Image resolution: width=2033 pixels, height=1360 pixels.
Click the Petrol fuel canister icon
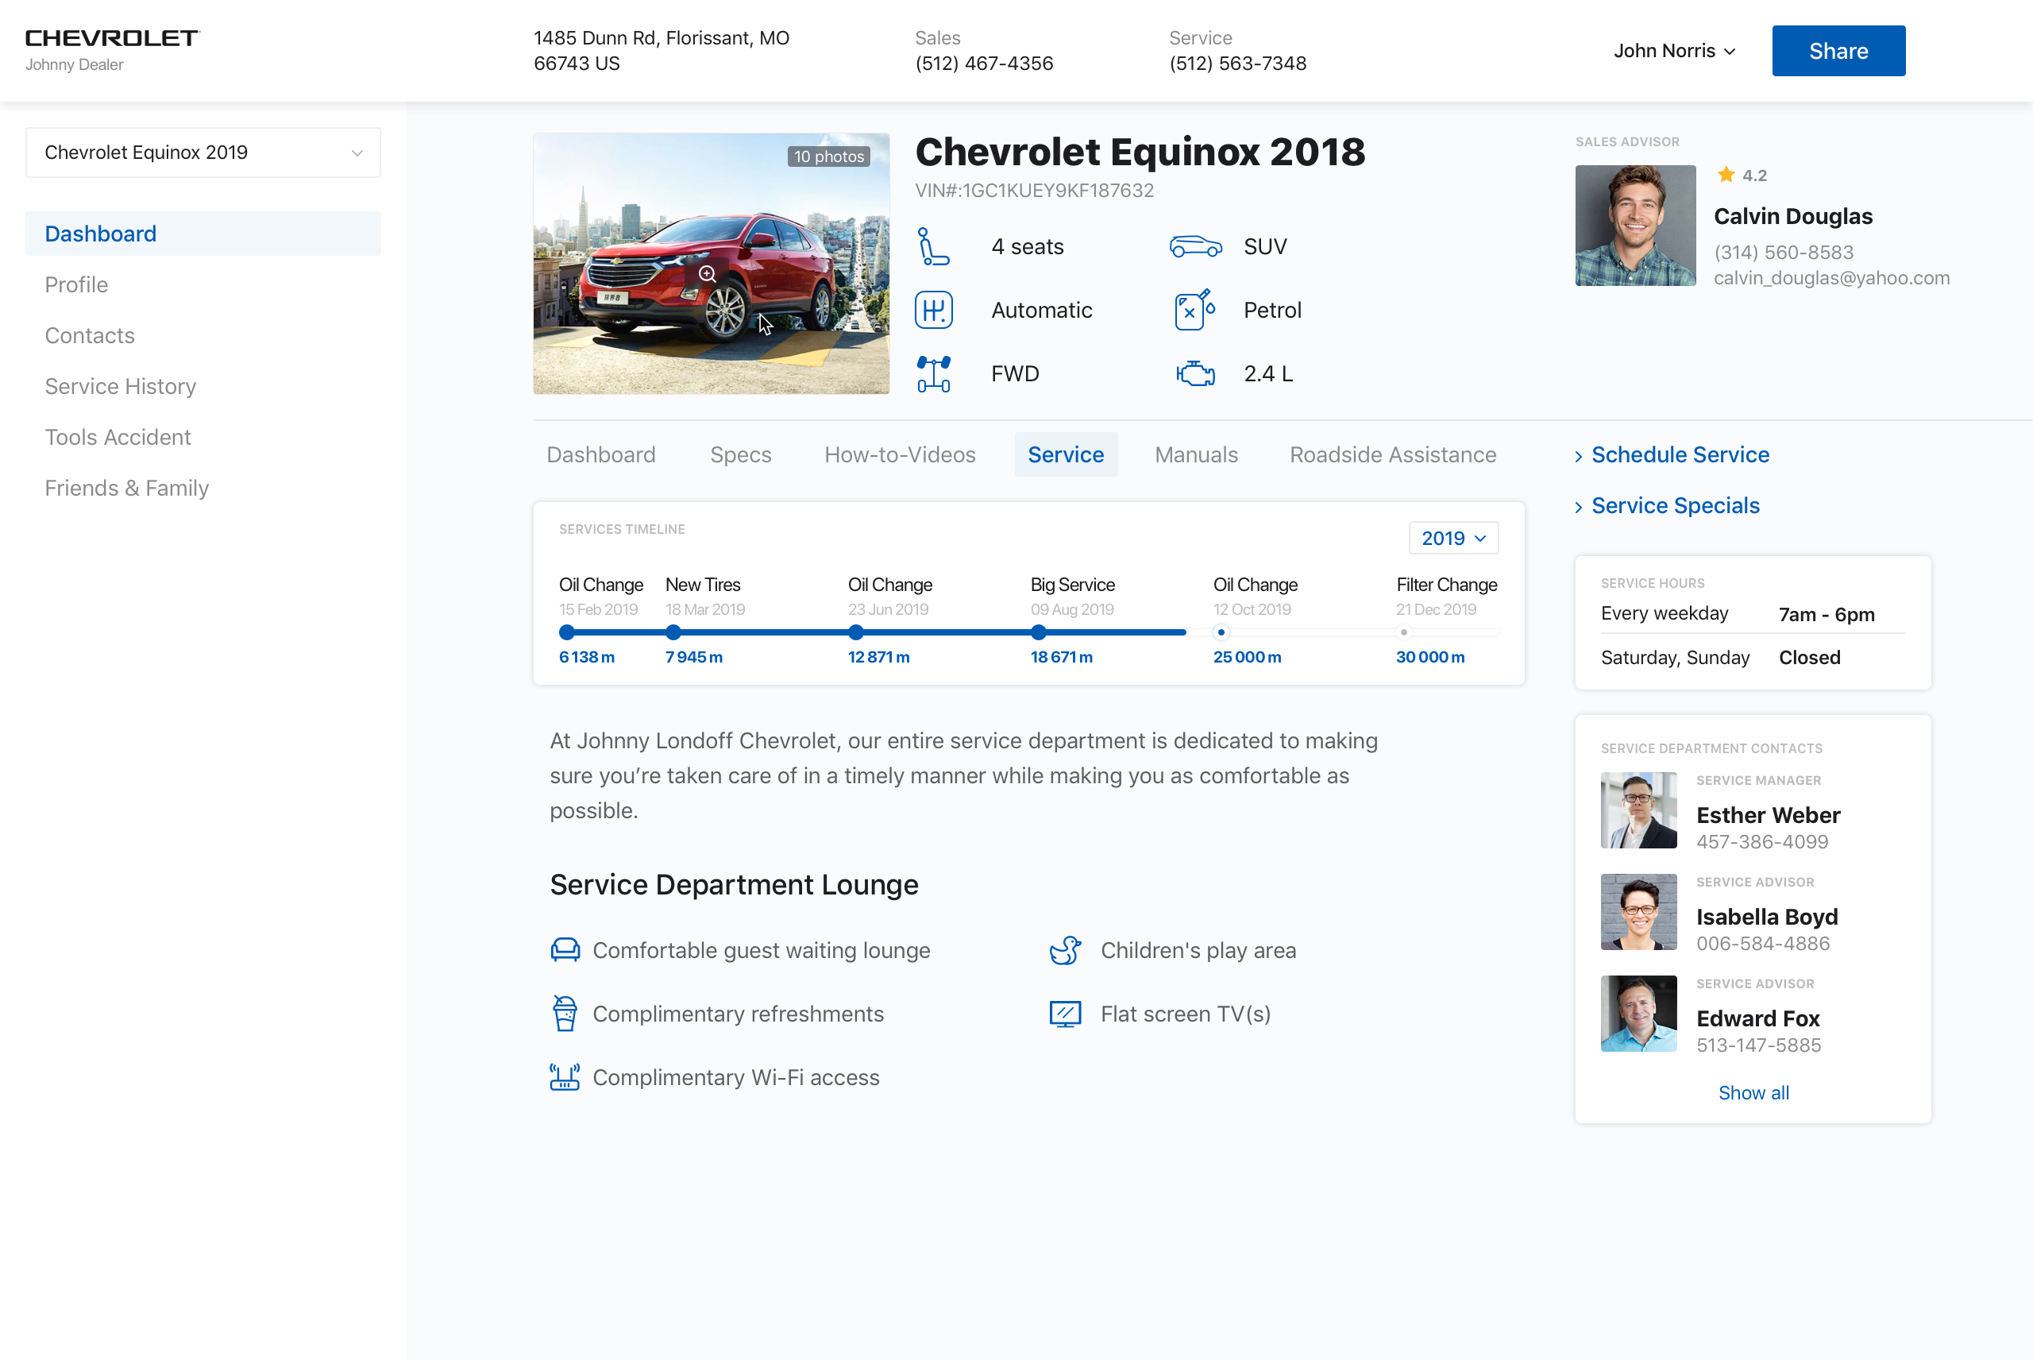(1194, 310)
